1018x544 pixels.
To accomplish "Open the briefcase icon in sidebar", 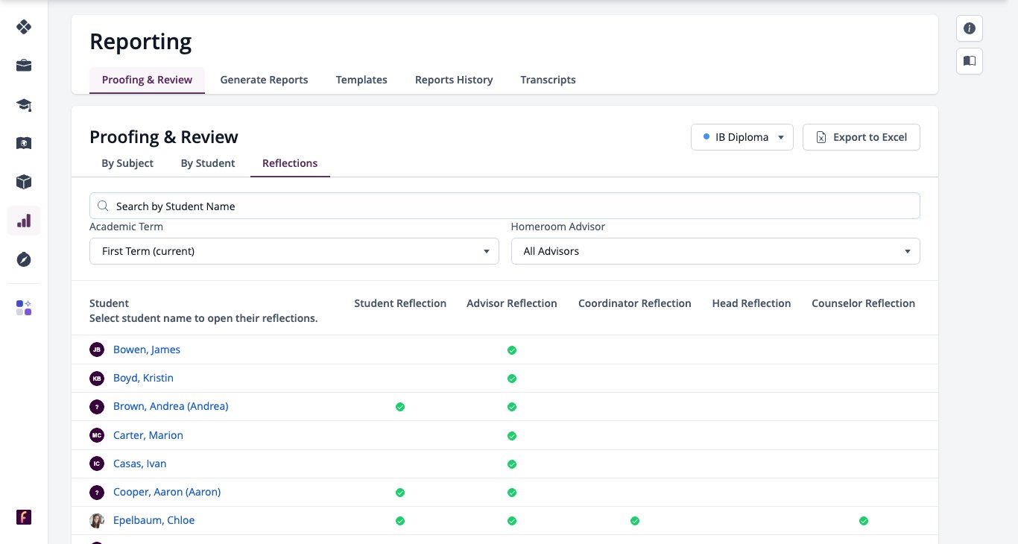I will tap(24, 66).
